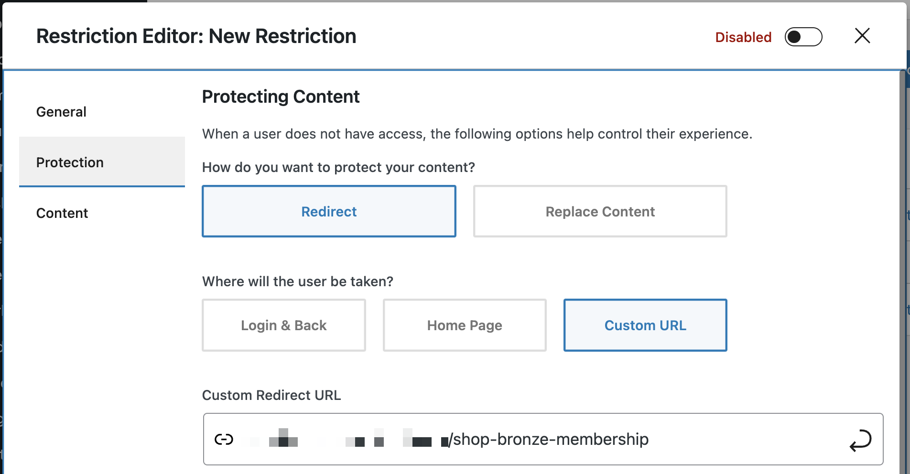Screen dimensions: 910x474
Task: Choose Redirect as the protection method
Action: [x=329, y=211]
